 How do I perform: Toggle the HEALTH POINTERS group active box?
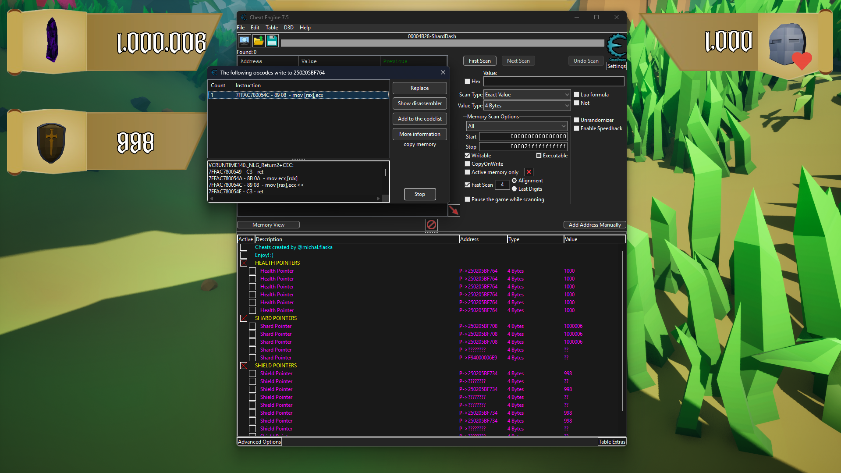[x=244, y=263]
